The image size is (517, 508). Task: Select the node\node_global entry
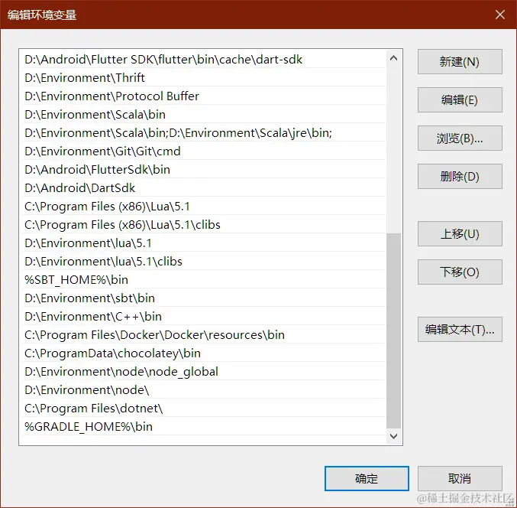point(203,372)
